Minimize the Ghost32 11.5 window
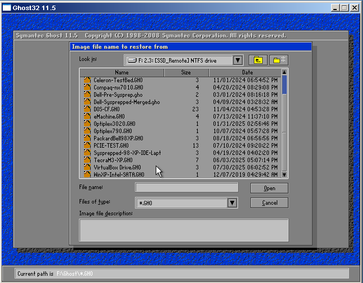The image size is (363, 283). (335, 8)
